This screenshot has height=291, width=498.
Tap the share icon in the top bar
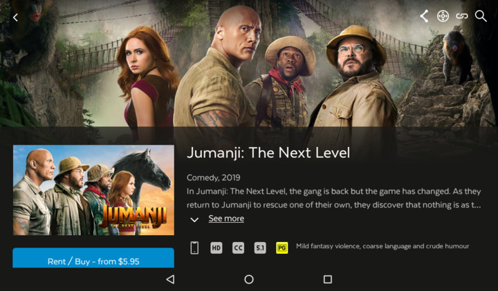pos(424,16)
